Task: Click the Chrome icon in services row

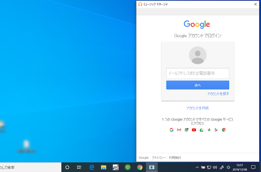Action: click(224, 130)
